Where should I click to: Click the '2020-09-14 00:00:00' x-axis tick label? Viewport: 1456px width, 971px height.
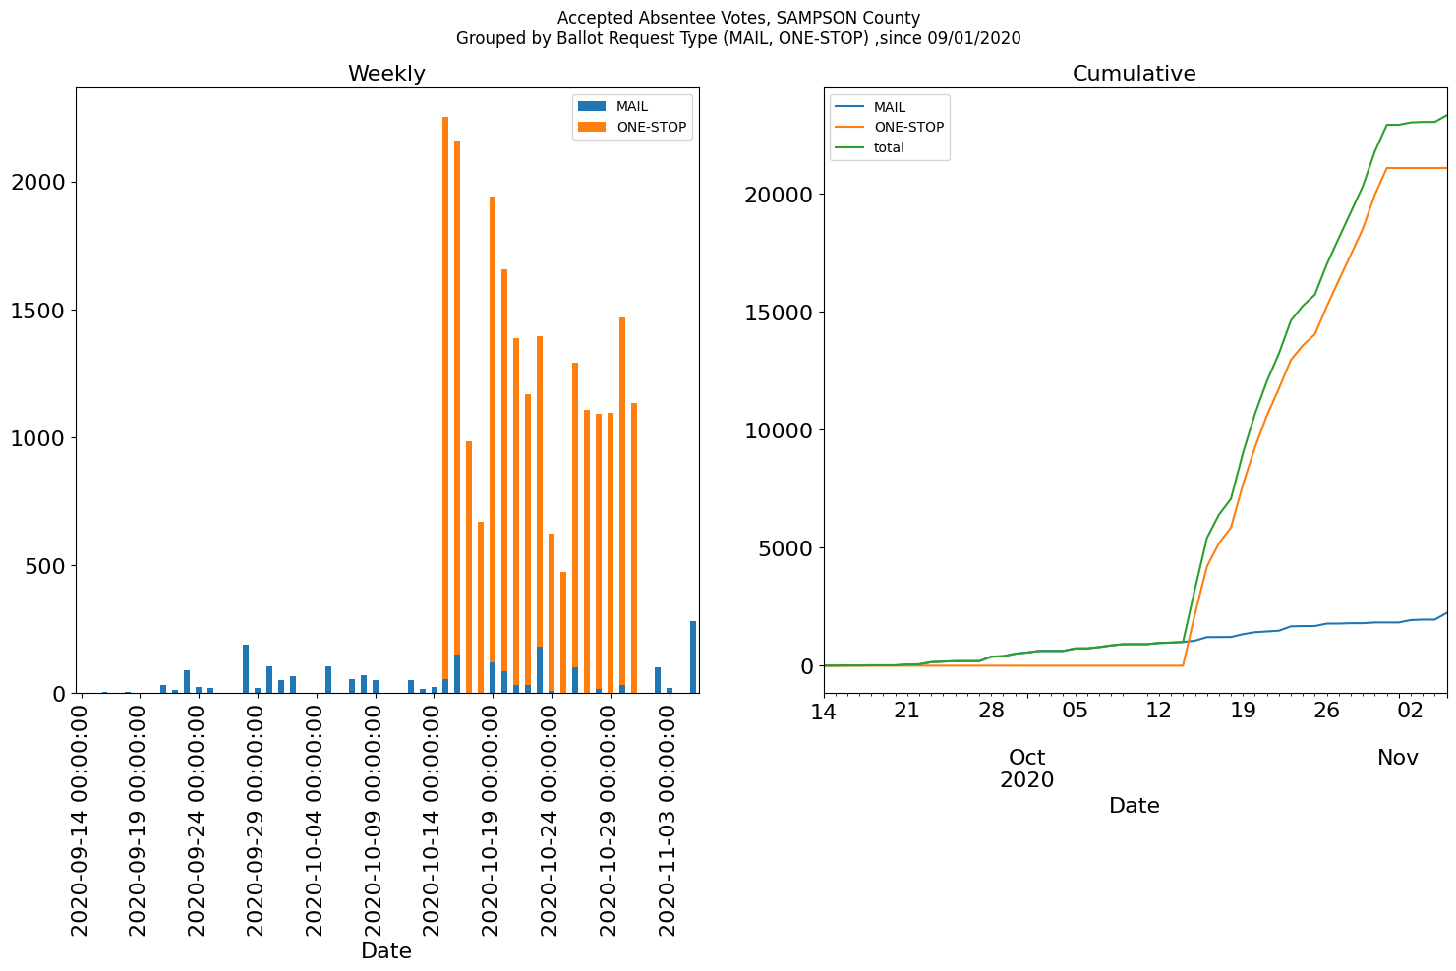tap(81, 820)
